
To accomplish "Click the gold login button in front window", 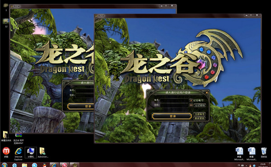I will click(172, 116).
